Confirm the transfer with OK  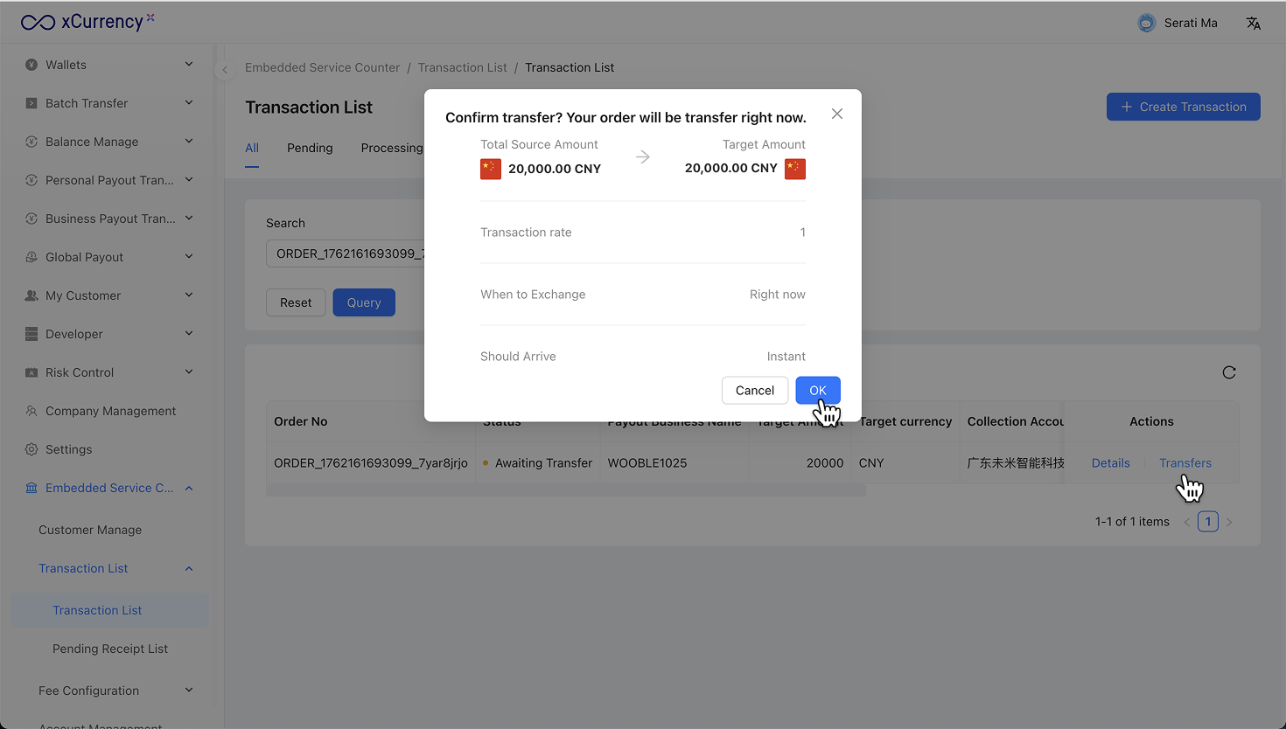817,391
